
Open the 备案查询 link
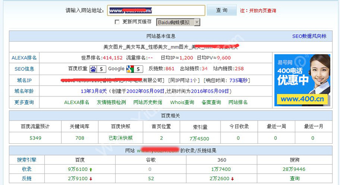tap(211, 103)
